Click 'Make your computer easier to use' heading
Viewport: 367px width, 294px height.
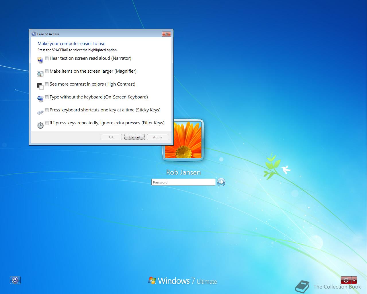click(x=71, y=44)
